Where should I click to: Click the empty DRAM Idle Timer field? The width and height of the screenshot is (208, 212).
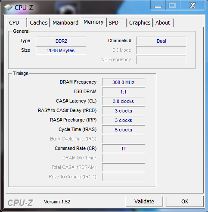click(x=124, y=158)
